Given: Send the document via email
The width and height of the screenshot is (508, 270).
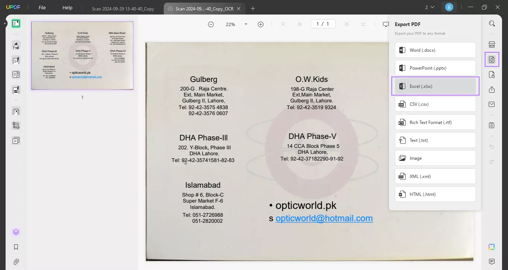Looking at the screenshot, I should [x=492, y=104].
